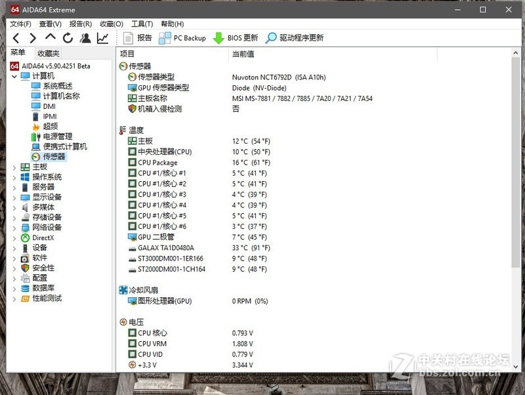Open the 查看(V) menu

pyautogui.click(x=51, y=24)
